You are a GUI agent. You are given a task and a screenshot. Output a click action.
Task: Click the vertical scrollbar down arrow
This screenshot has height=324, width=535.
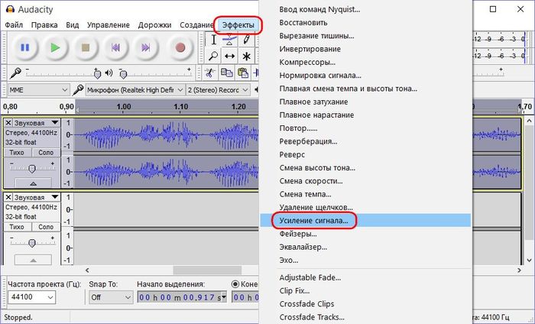[529, 261]
